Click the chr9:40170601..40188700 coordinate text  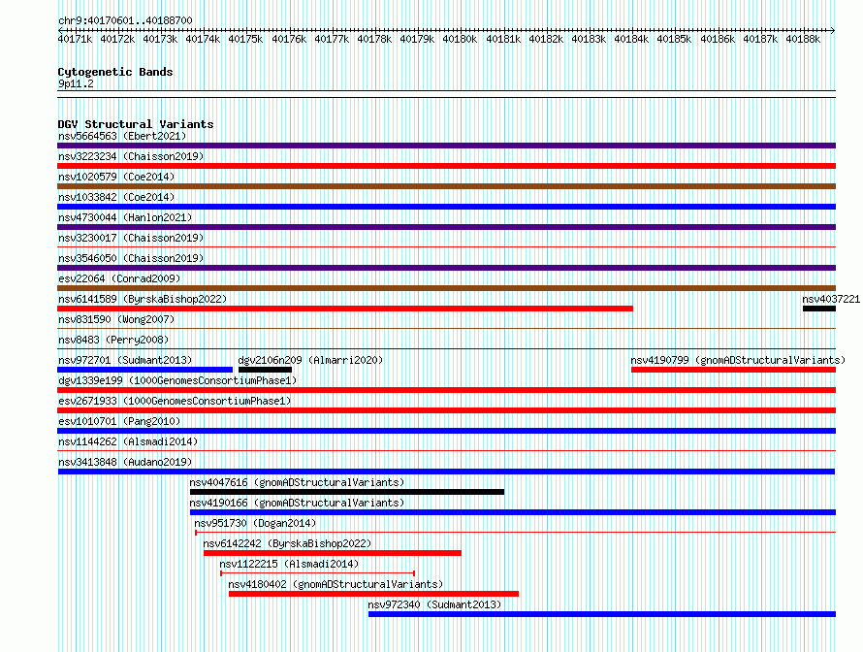(125, 20)
